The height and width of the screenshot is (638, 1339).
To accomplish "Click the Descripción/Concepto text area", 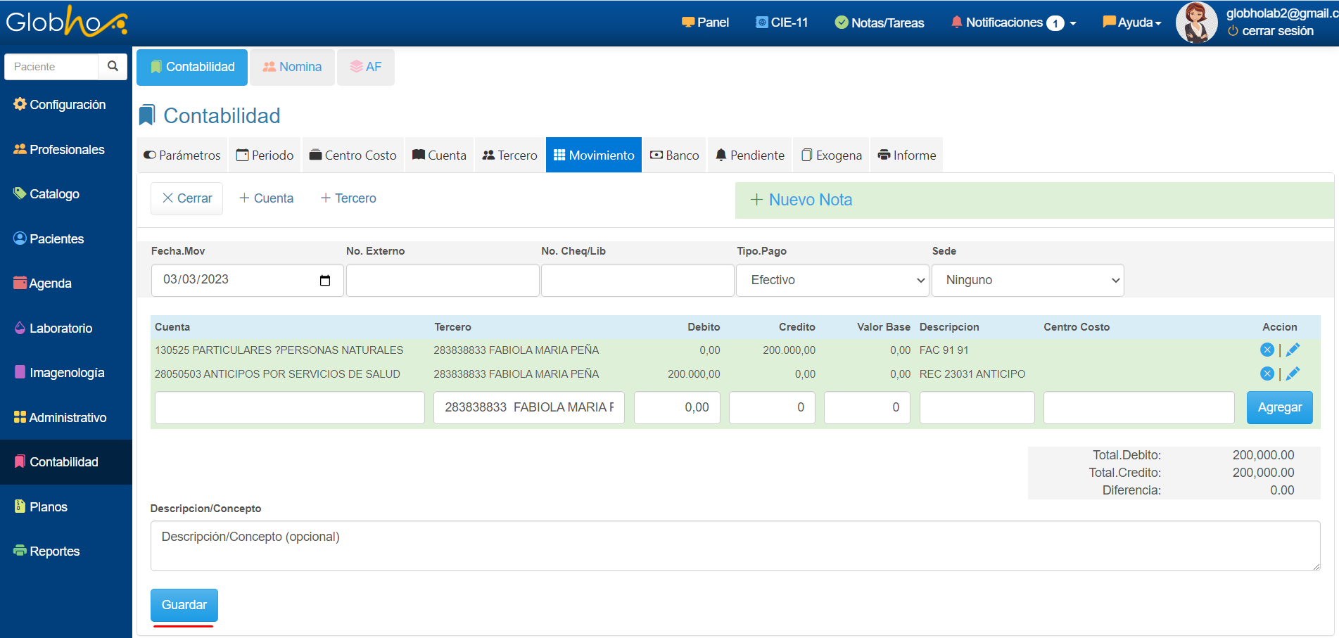I will [735, 545].
